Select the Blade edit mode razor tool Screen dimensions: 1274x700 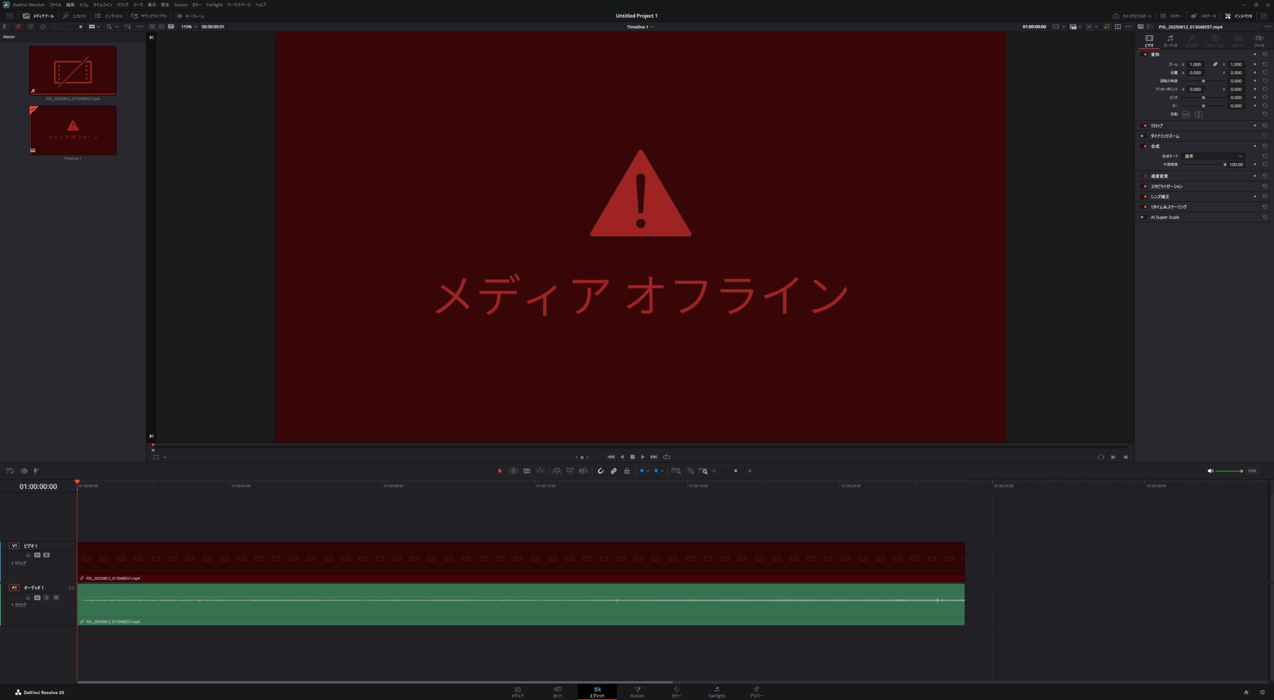coord(527,471)
